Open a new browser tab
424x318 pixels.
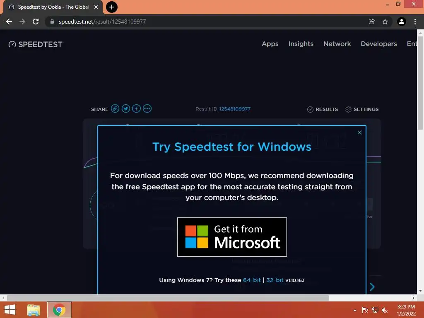pos(112,7)
